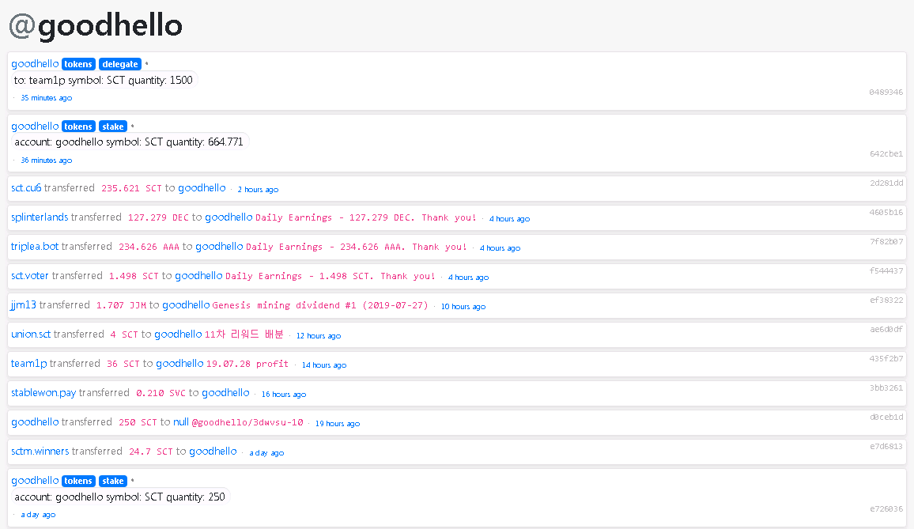
Task: Select the @goodhello page heading
Action: [96, 25]
